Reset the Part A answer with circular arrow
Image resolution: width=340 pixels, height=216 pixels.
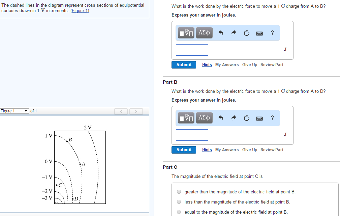click(x=246, y=32)
